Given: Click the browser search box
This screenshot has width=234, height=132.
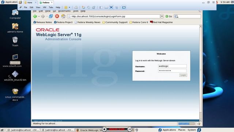Looking at the screenshot, I should 188,16.
